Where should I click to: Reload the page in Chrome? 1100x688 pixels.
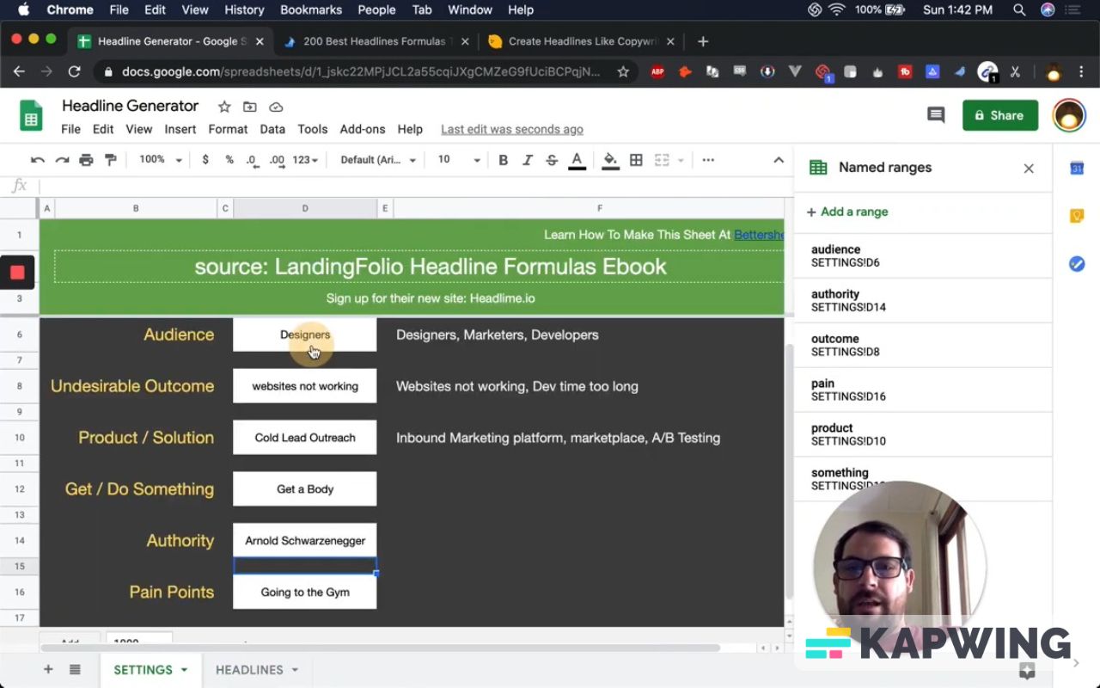coord(74,72)
